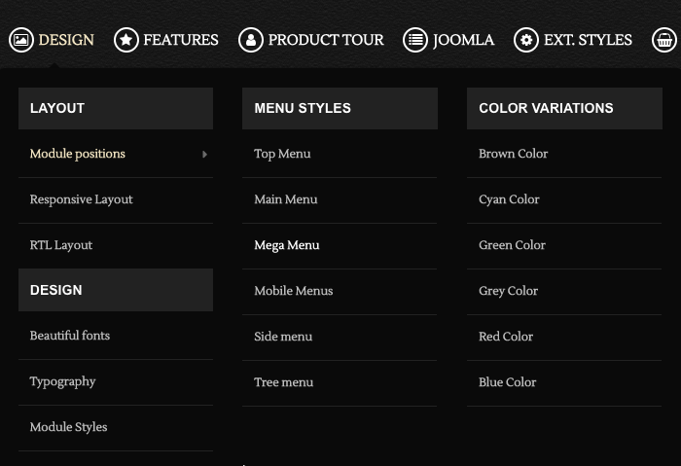This screenshot has width=681, height=466.
Task: Select Mega Menu under Menu Styles
Action: (286, 245)
